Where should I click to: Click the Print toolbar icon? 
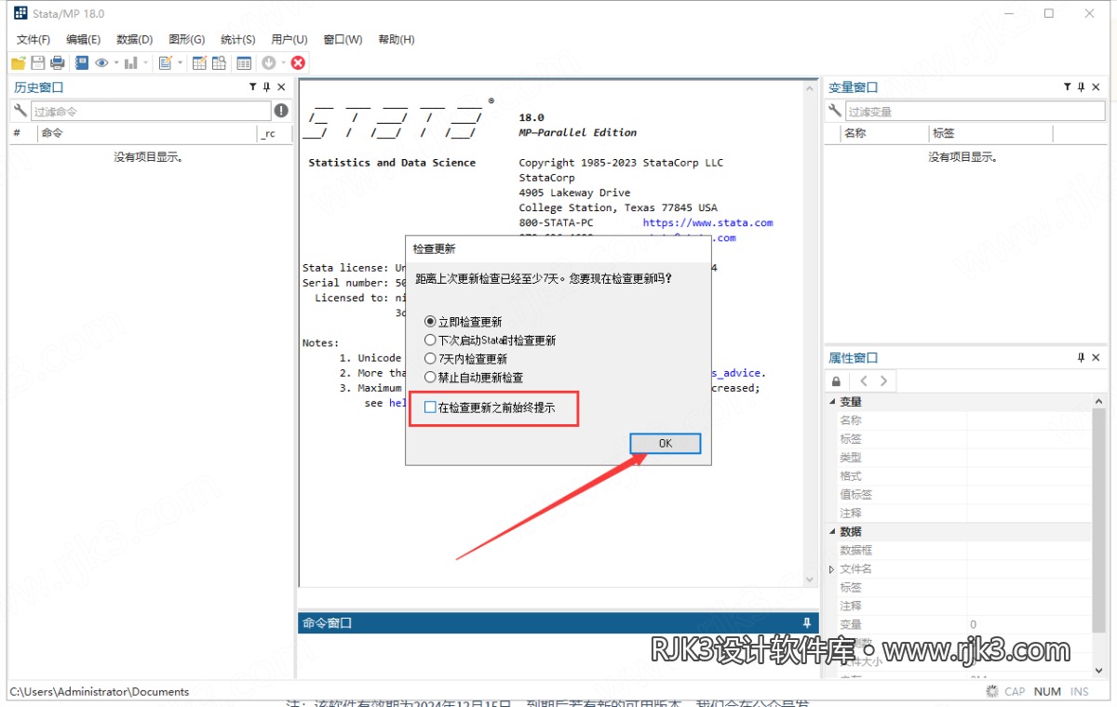(x=58, y=63)
